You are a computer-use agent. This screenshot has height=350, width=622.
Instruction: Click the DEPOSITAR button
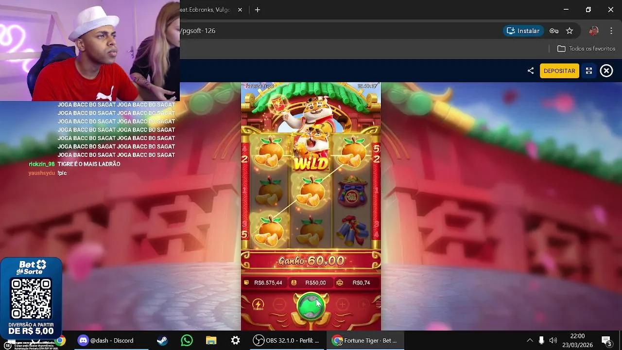(559, 70)
